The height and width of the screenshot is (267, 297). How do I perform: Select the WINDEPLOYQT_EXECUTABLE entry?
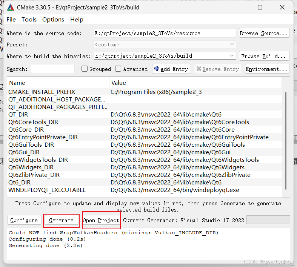(47, 190)
